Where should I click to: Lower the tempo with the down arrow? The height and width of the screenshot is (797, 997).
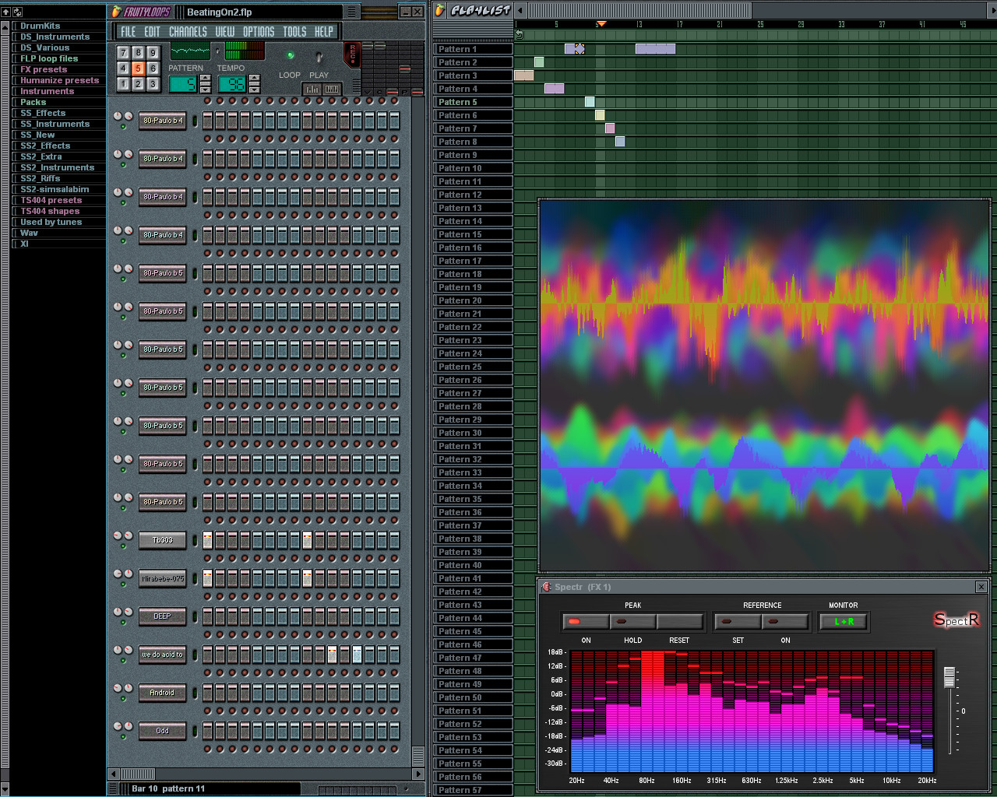[254, 89]
